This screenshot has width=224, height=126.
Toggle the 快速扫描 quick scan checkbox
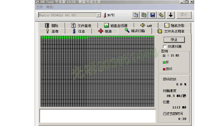[x=164, y=47]
